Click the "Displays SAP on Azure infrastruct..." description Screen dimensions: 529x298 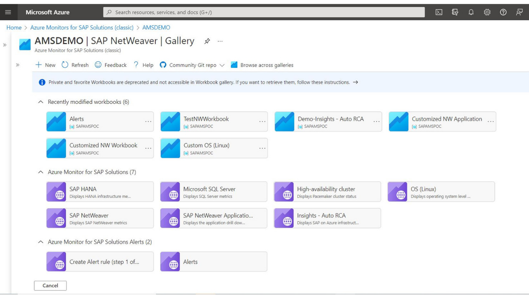[x=328, y=223]
